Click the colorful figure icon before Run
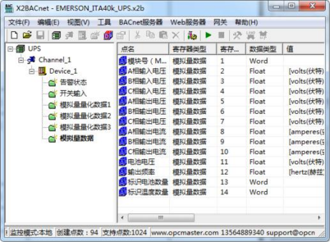 pos(192,35)
